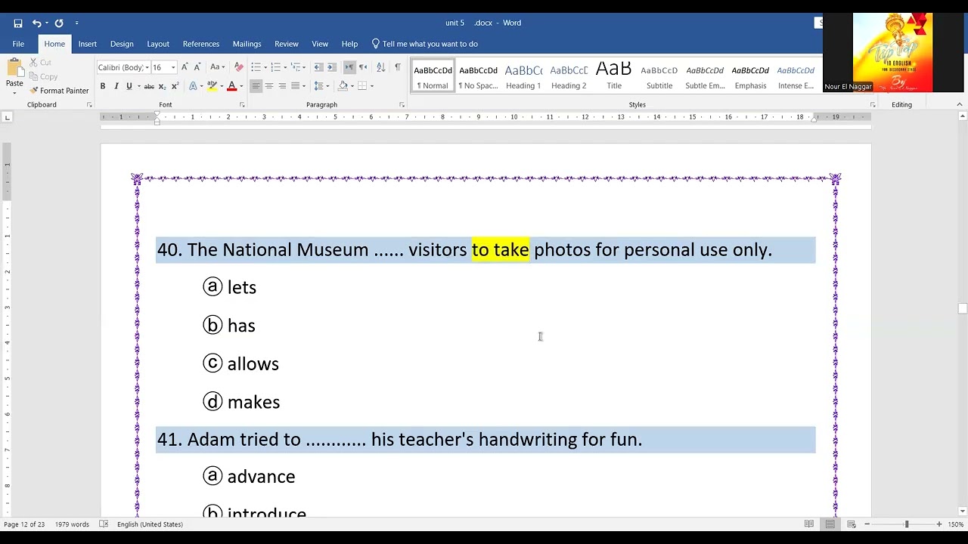Click the Redo/Repeat icon
The height and width of the screenshot is (544, 968).
point(59,23)
